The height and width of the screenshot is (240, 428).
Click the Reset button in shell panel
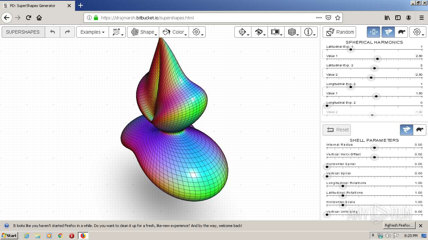[x=337, y=130]
